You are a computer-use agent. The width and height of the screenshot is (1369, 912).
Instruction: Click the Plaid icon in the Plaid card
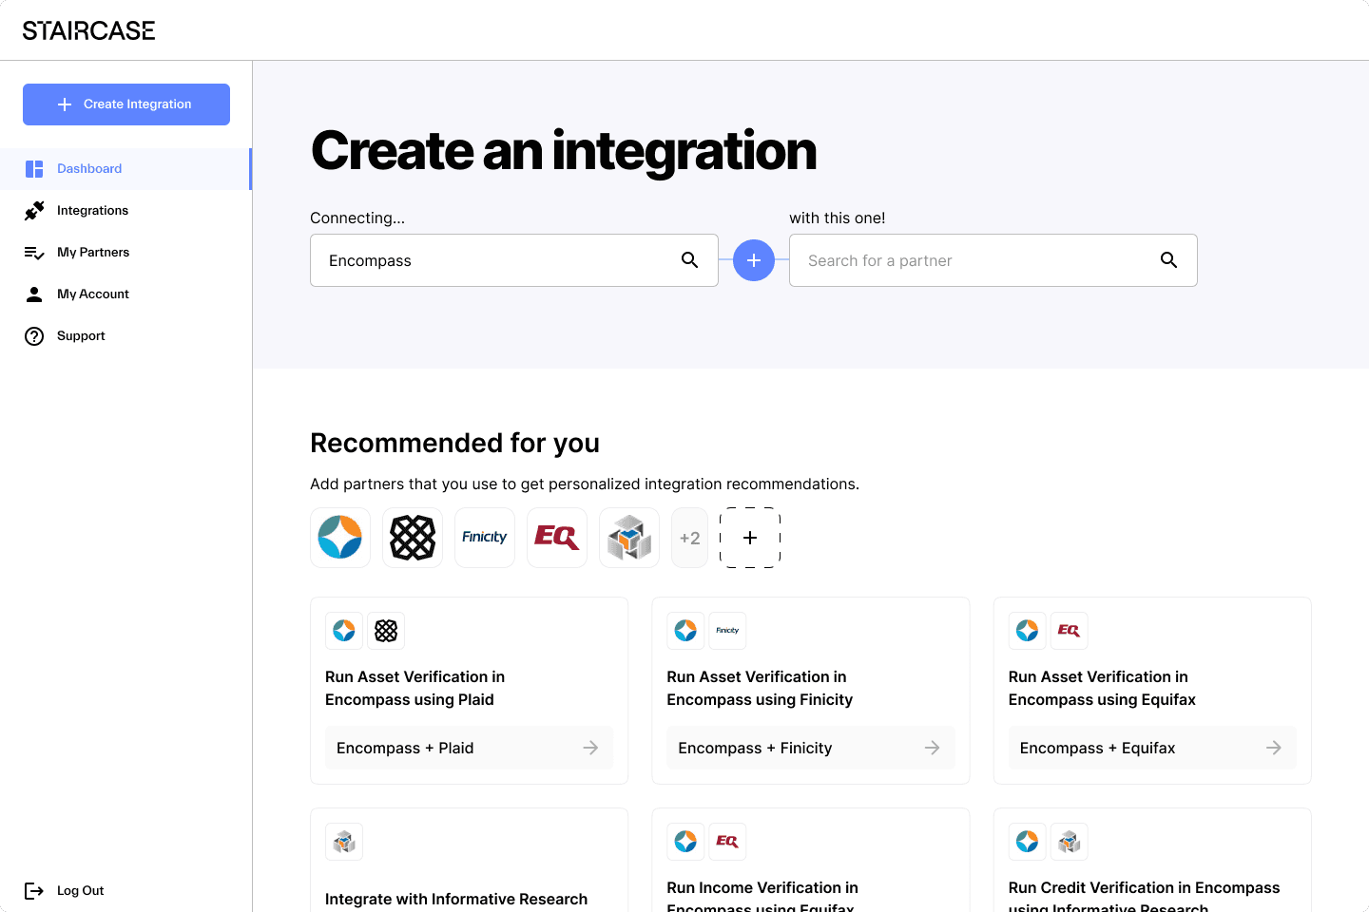386,631
